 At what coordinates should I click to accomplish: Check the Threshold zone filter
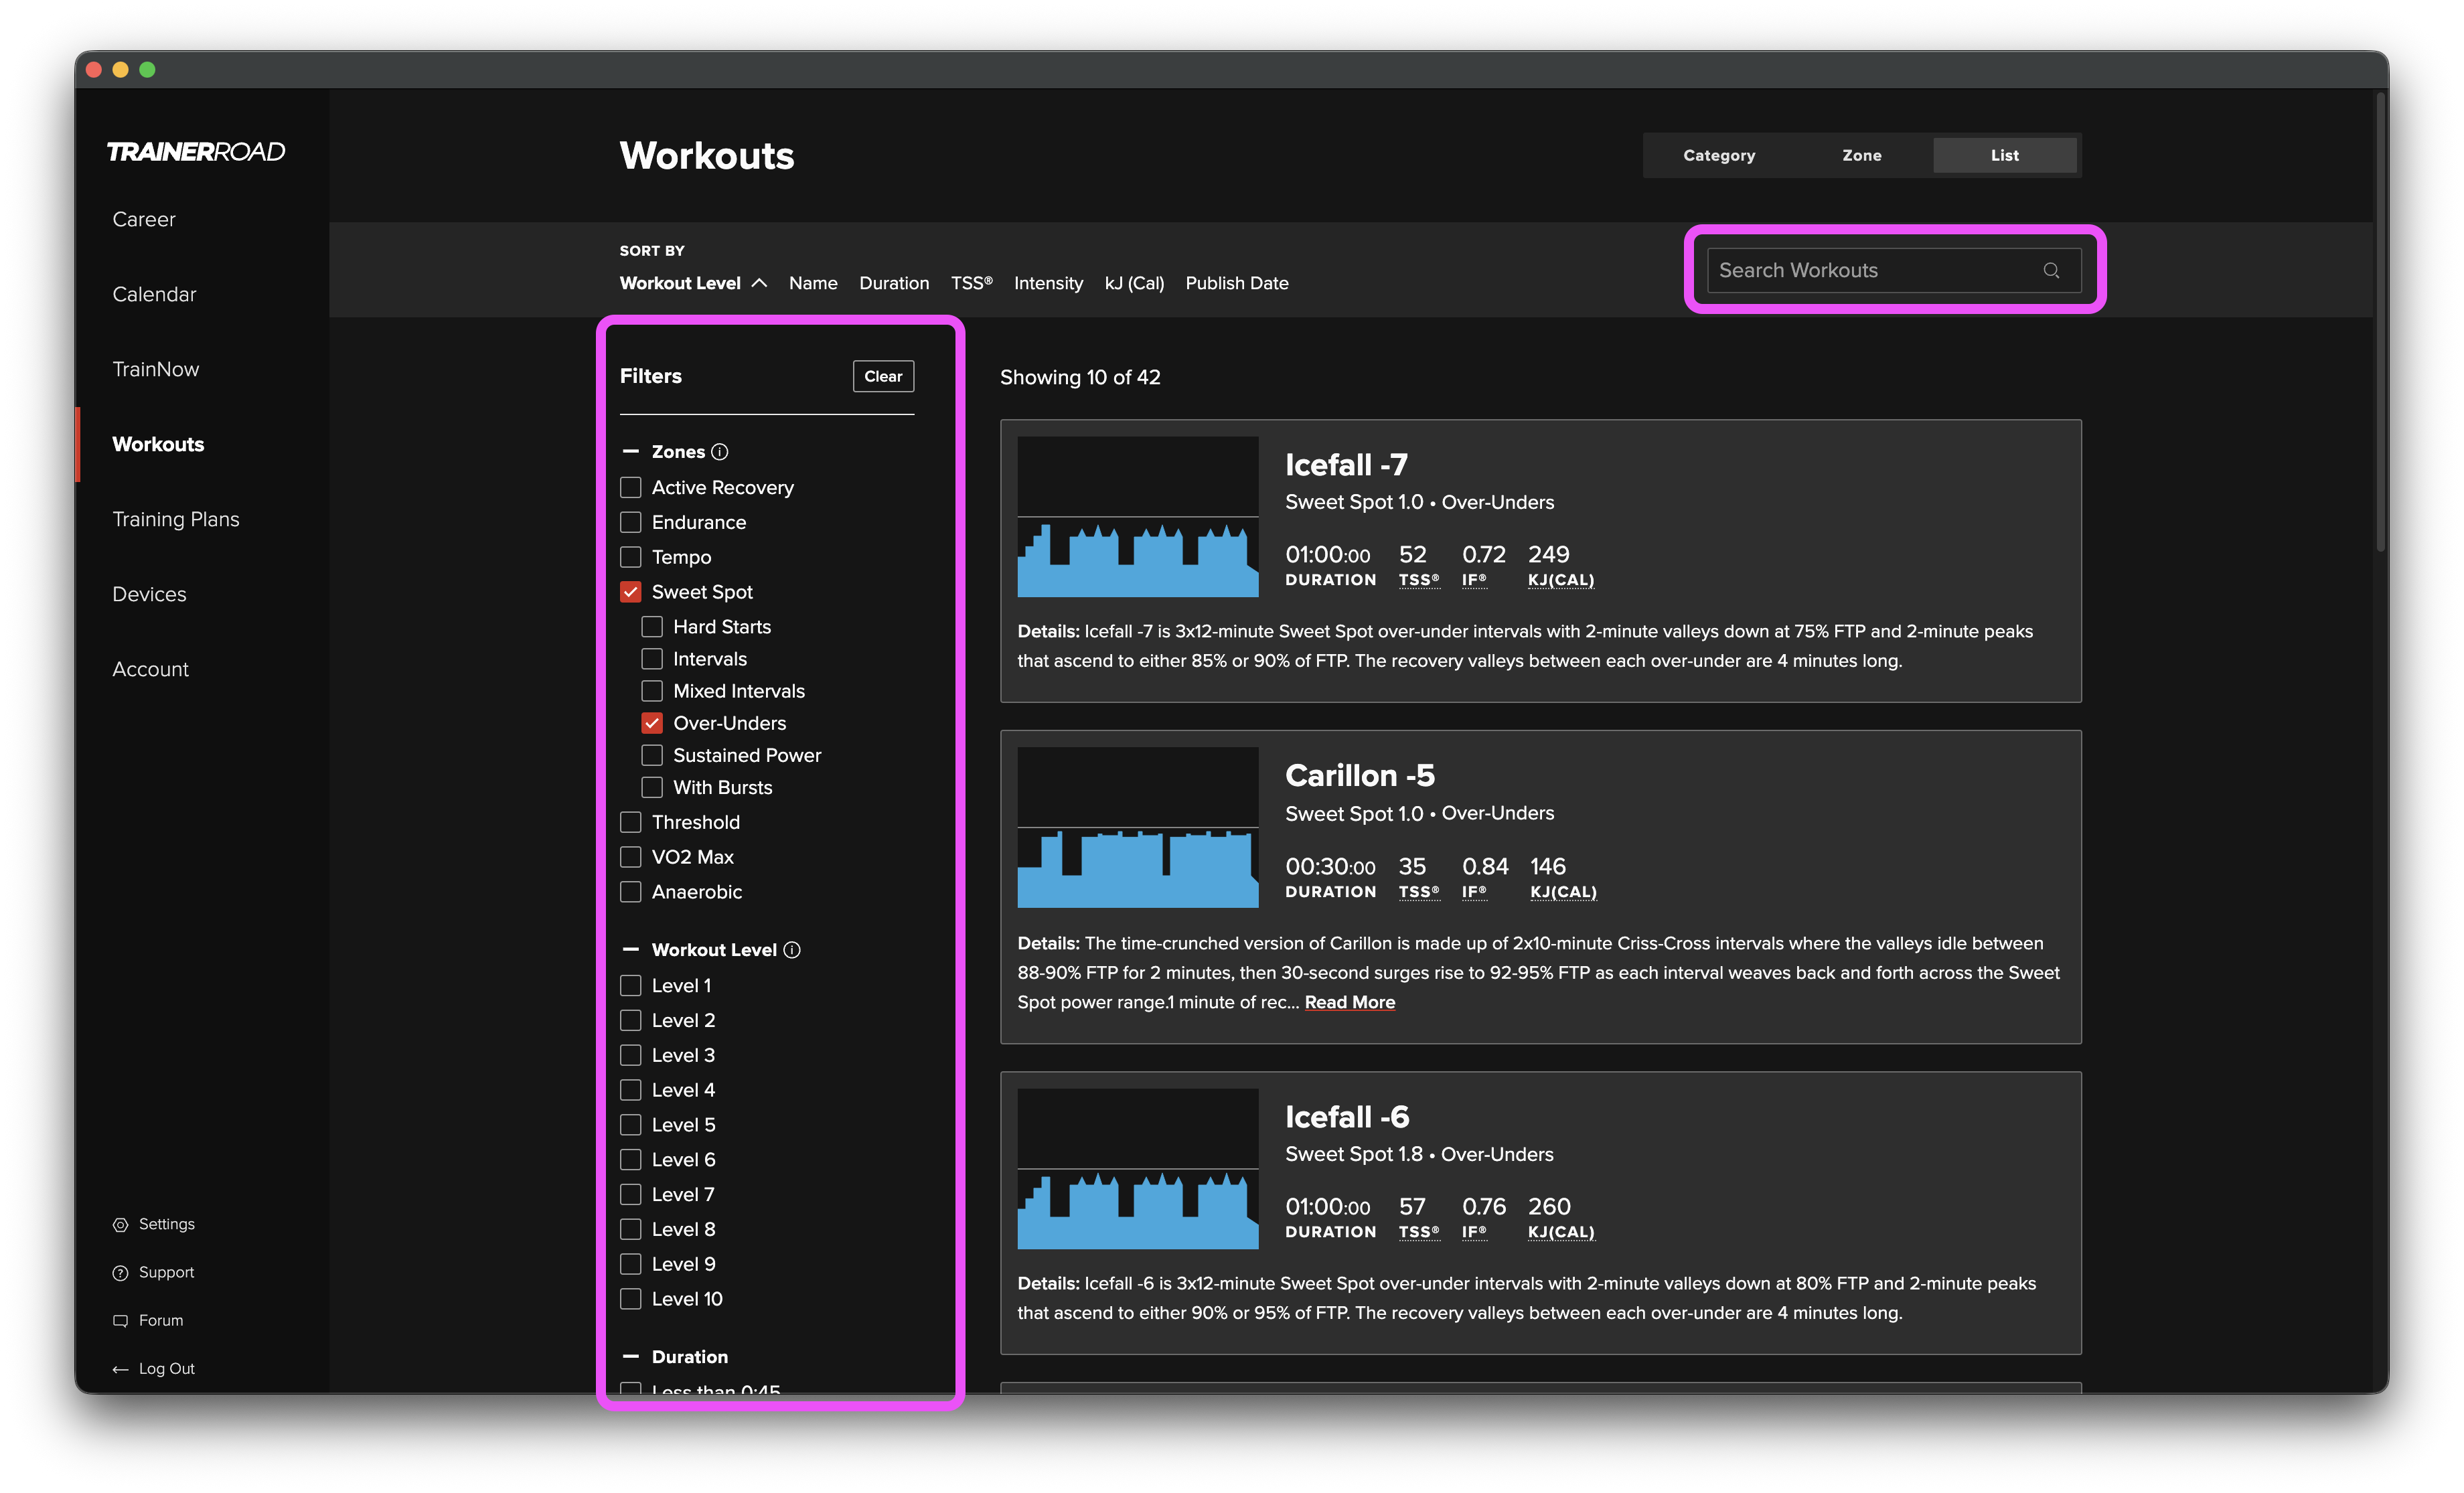tap(630, 822)
